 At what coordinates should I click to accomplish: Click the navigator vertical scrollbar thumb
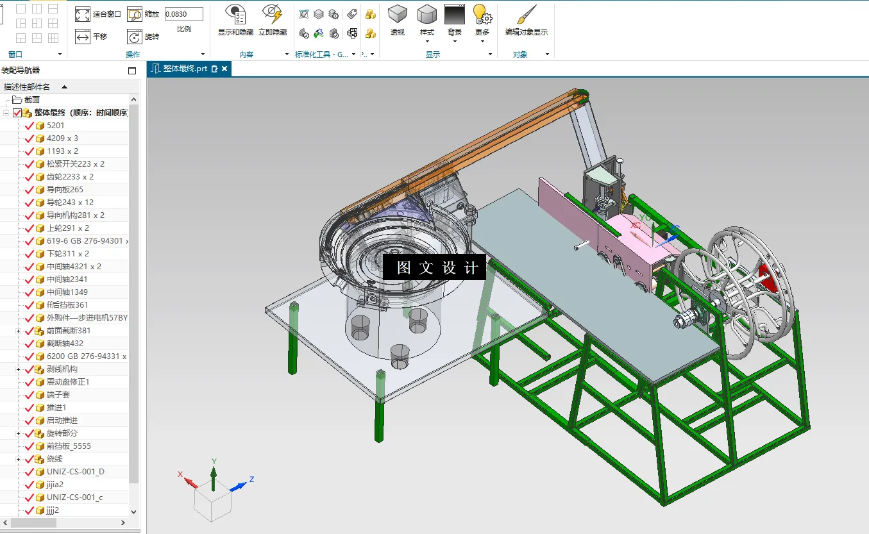coord(134,294)
